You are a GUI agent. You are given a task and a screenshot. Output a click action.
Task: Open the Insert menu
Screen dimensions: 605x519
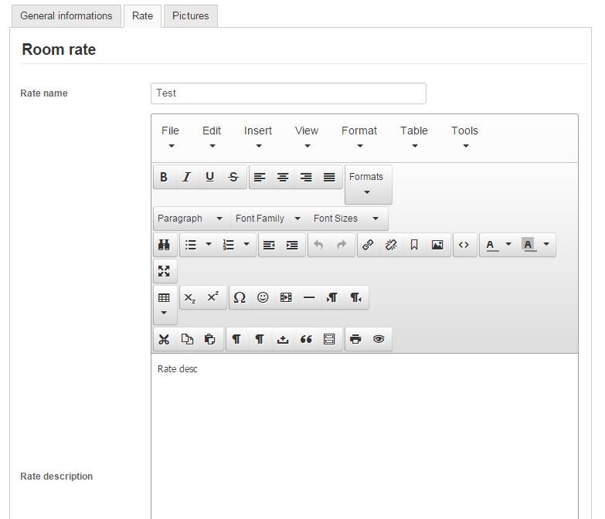point(258,137)
